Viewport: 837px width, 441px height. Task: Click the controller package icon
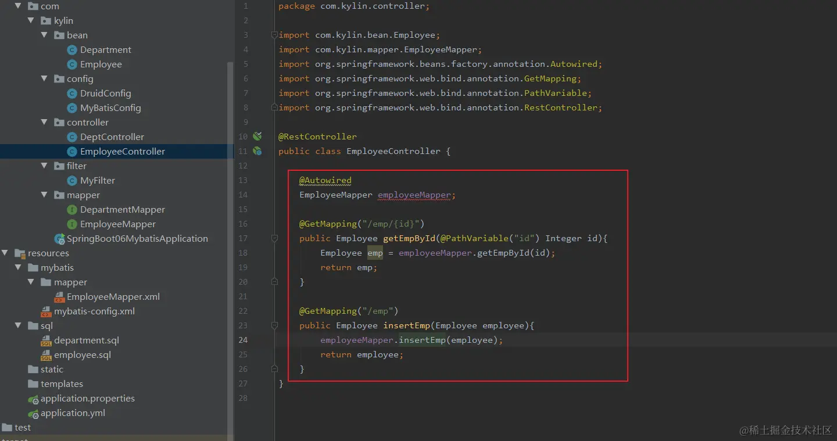tap(59, 123)
